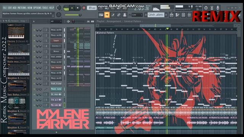
Task: Click the Arrangement breadcrumb label
Action: point(114,21)
